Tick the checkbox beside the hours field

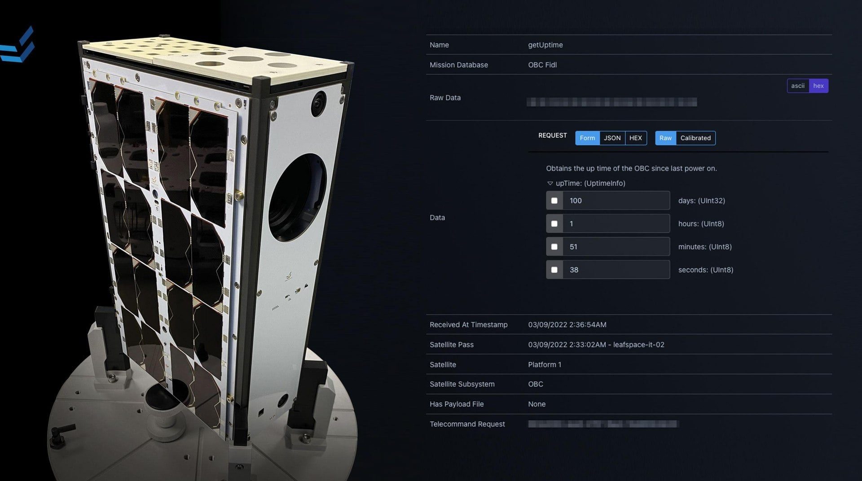tap(554, 223)
